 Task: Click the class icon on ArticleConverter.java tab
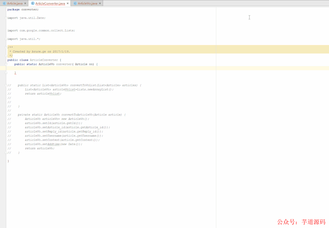tap(33, 3)
